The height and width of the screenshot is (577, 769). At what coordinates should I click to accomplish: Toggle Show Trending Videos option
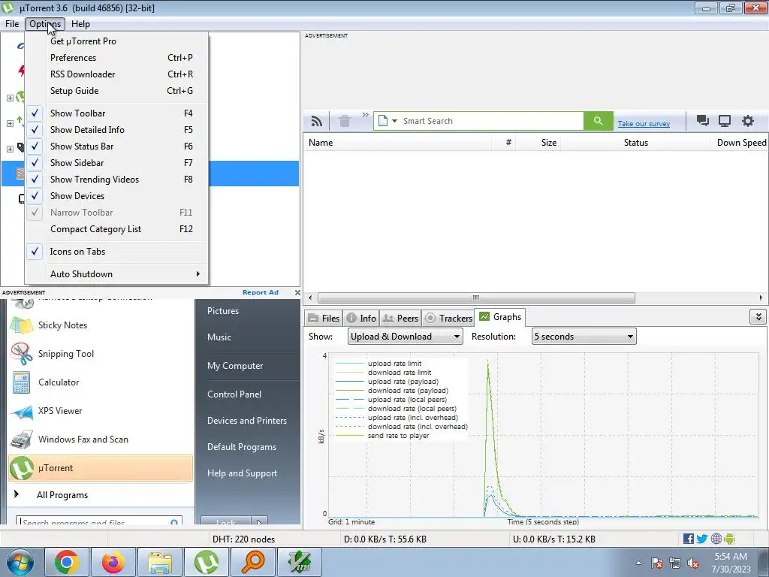[x=116, y=180]
